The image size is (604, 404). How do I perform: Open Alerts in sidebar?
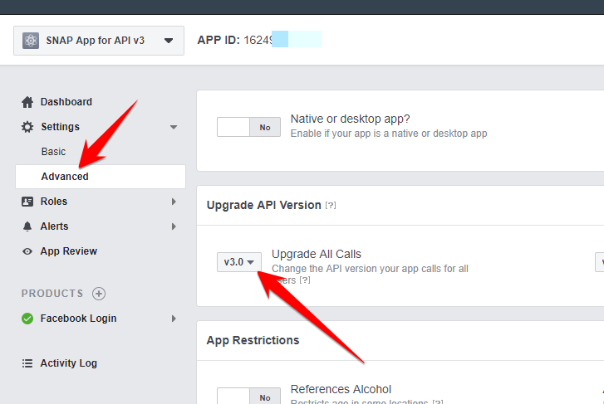[54, 226]
